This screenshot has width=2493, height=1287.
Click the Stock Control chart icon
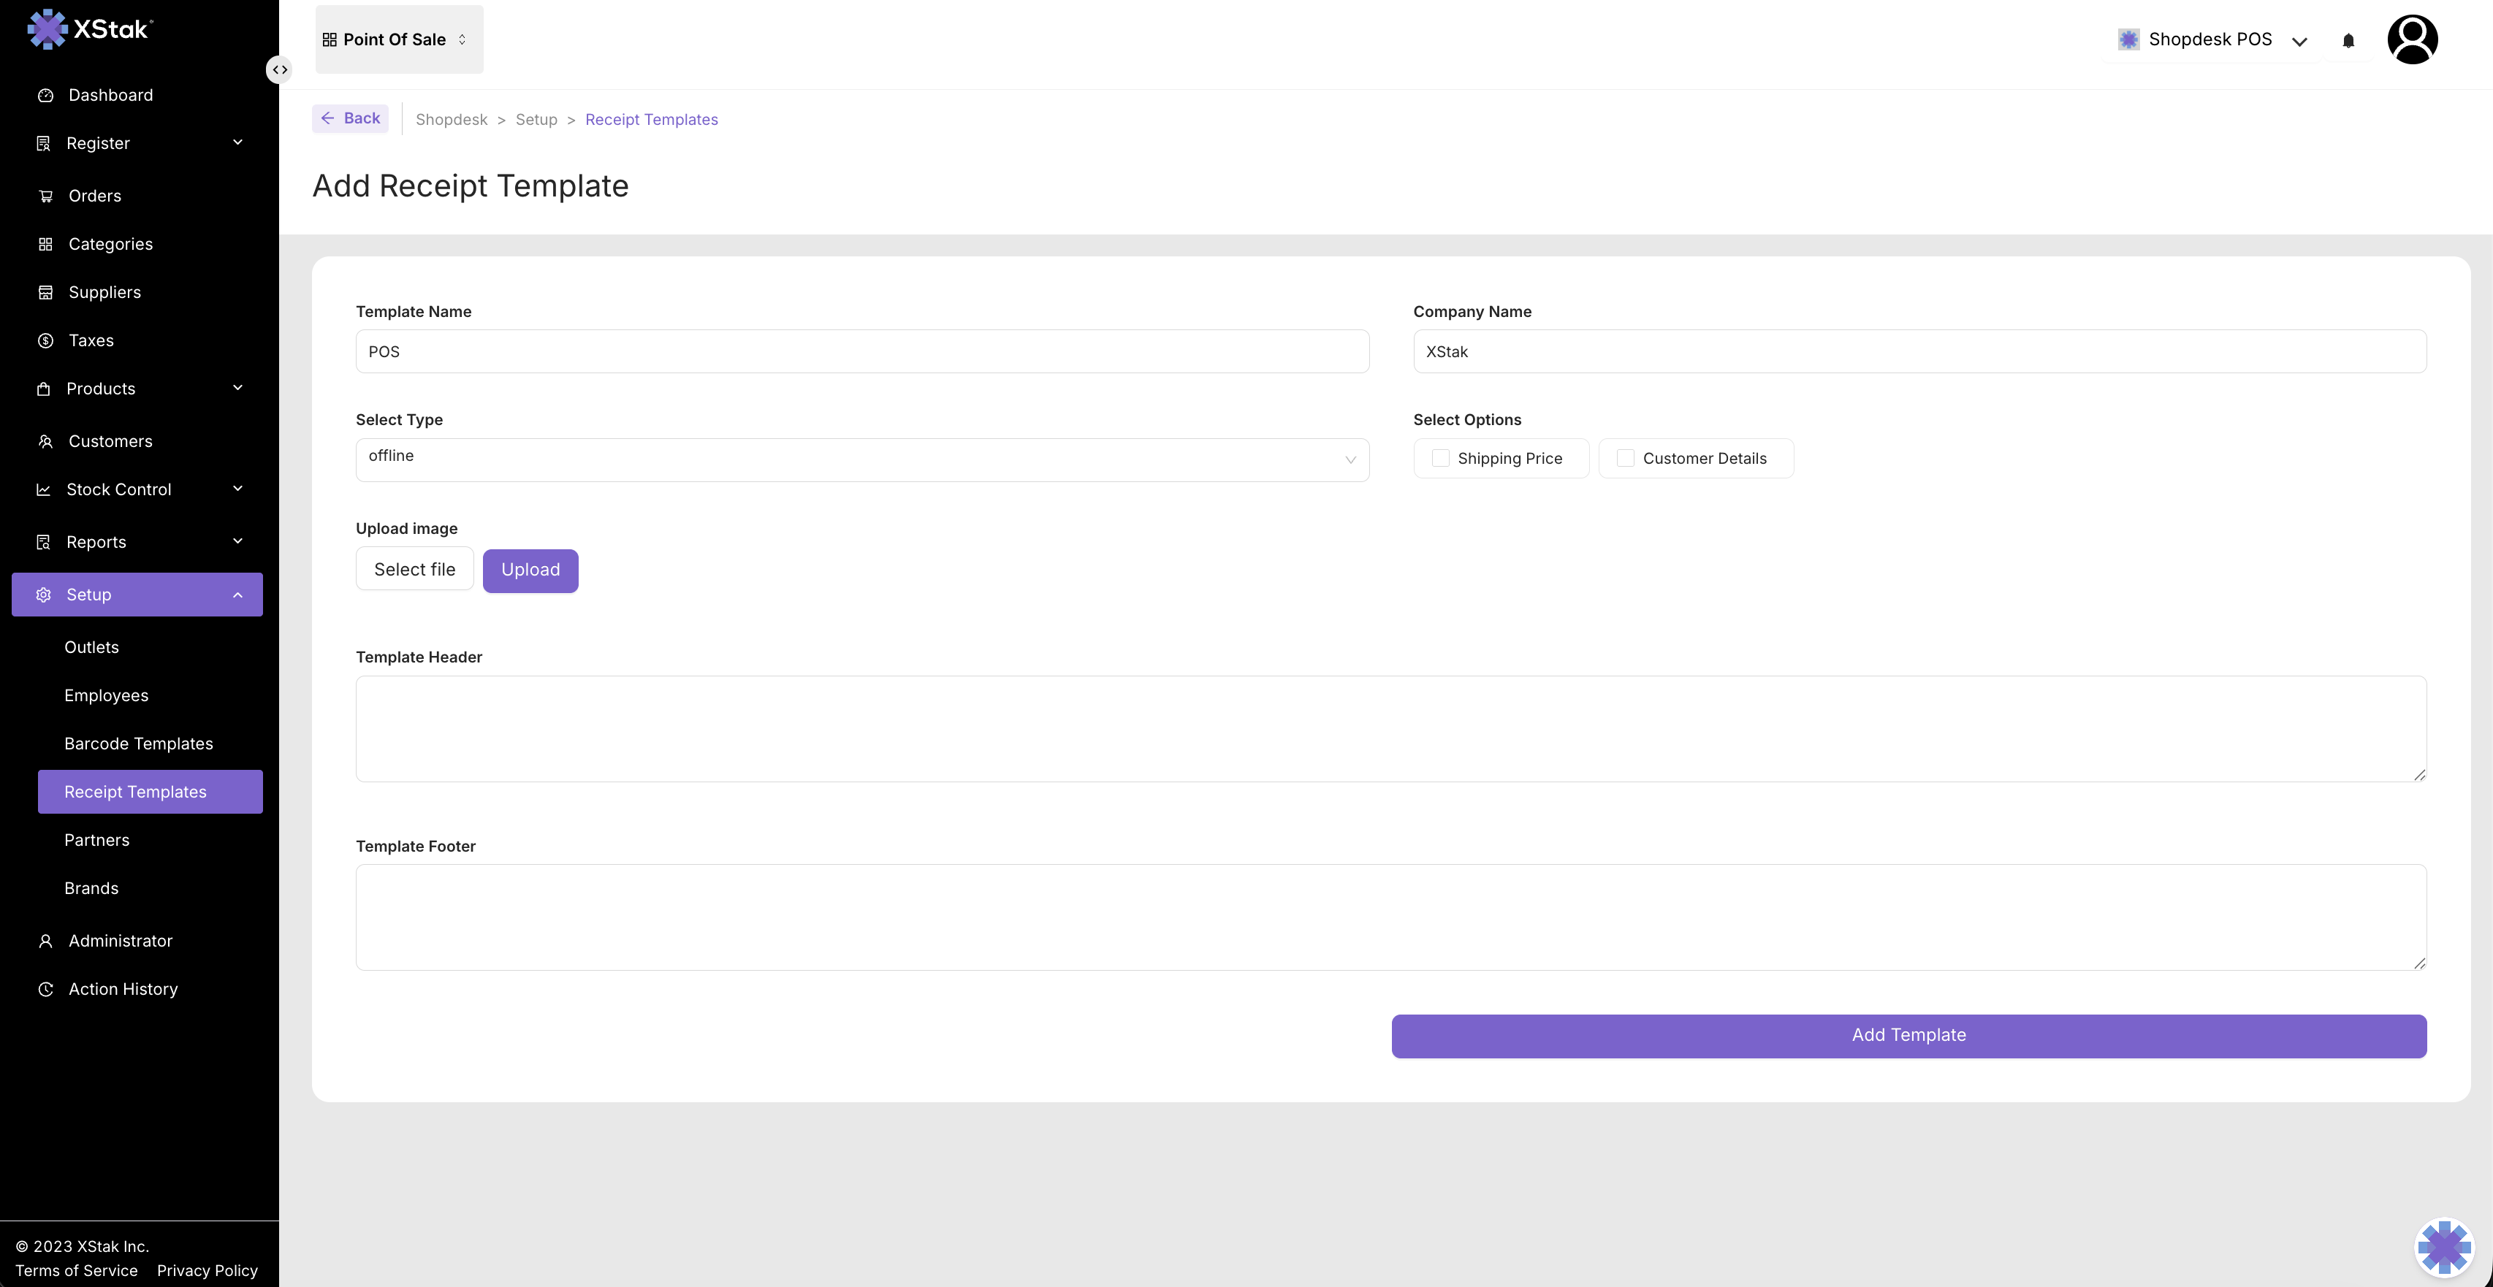pos(44,489)
